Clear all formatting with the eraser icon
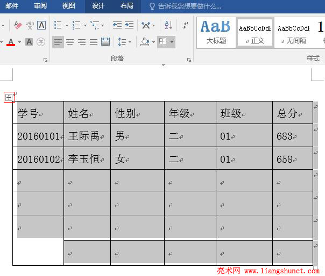This screenshot has height=276, width=325. pyautogui.click(x=18, y=25)
